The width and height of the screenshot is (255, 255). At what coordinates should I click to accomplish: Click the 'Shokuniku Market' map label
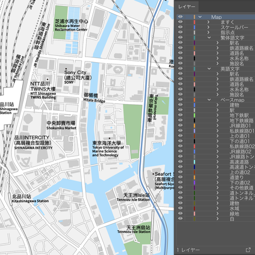point(61,127)
